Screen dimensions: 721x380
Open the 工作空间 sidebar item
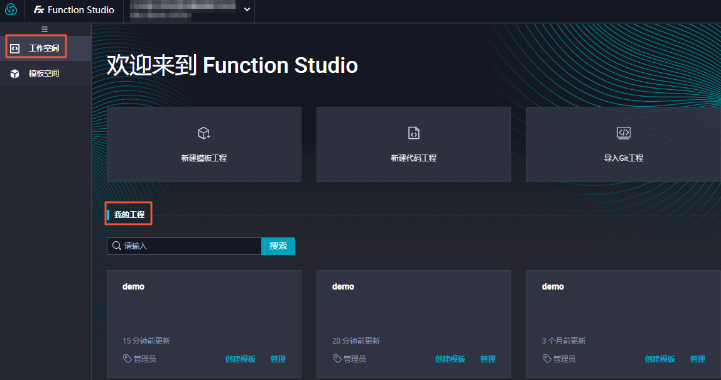(45, 48)
